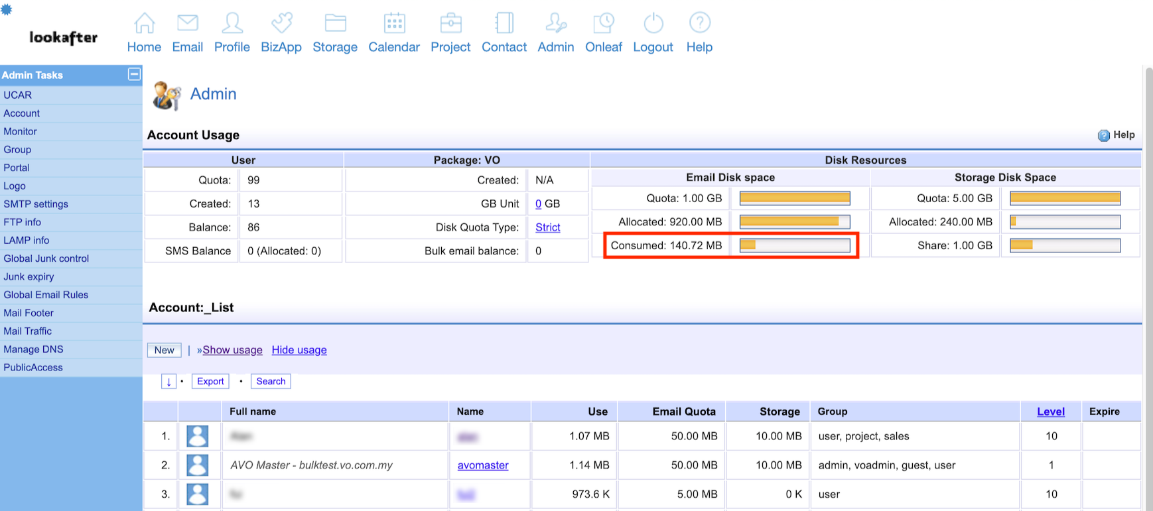Click the down arrow button before Export

coord(169,382)
